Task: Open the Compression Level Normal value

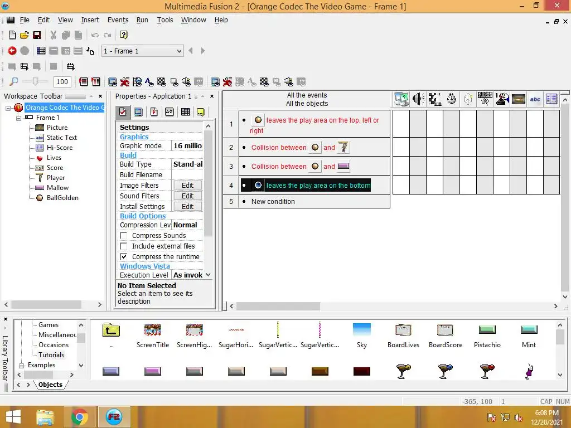Action: (x=187, y=225)
